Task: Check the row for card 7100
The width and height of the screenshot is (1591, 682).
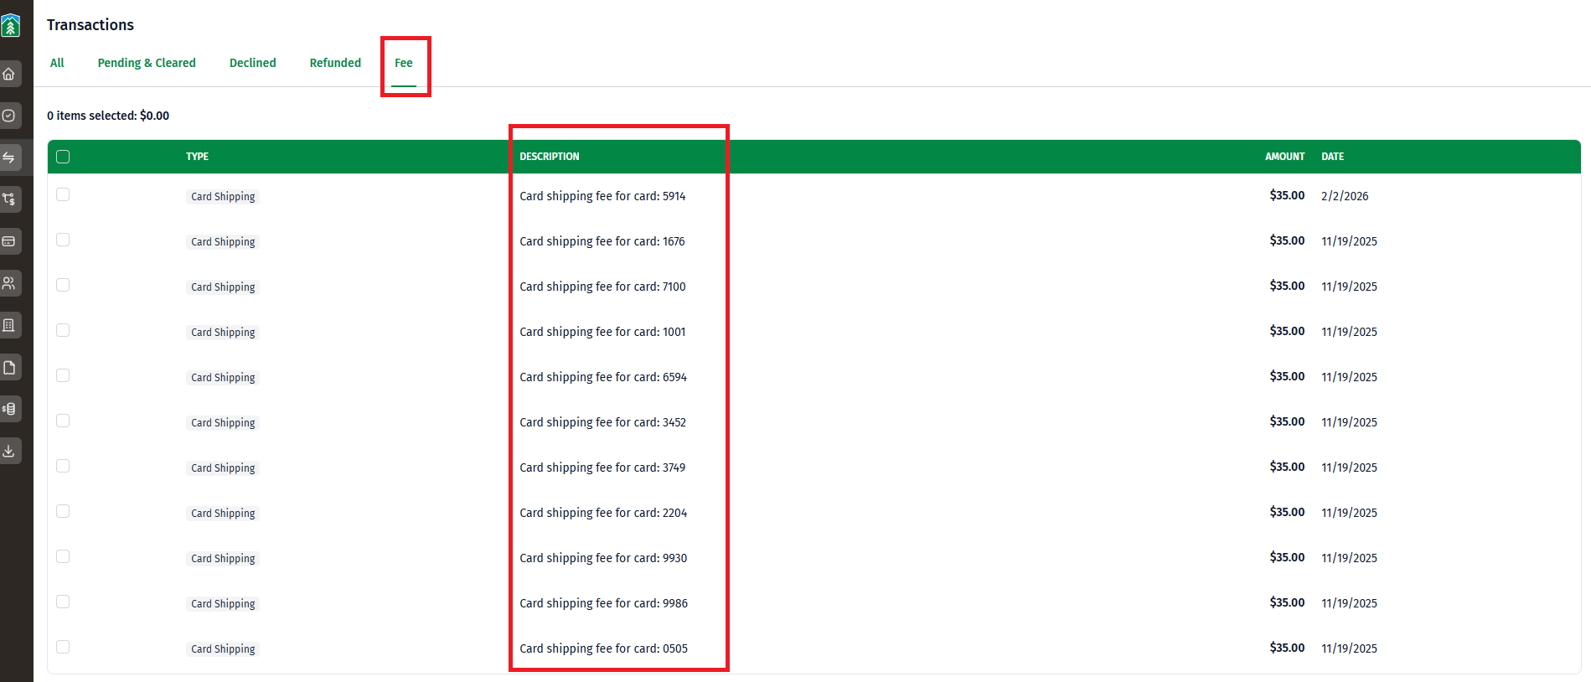Action: click(x=63, y=285)
